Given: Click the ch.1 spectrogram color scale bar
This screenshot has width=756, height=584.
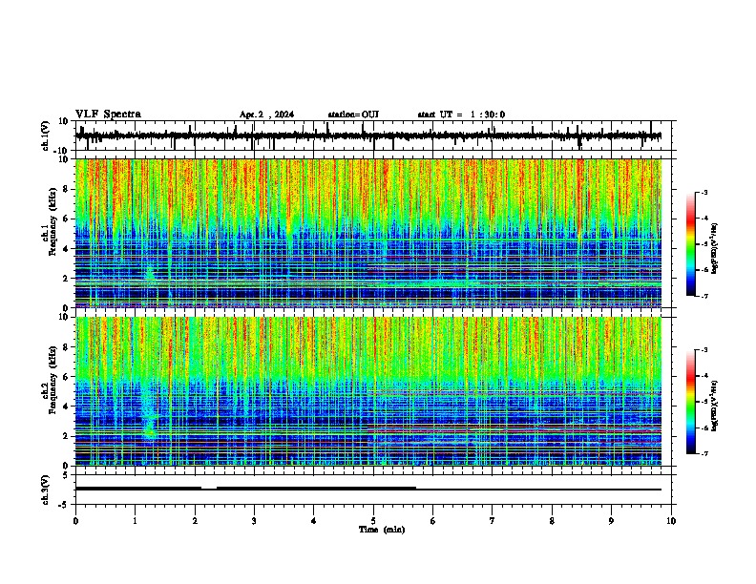Looking at the screenshot, I should pos(690,244).
